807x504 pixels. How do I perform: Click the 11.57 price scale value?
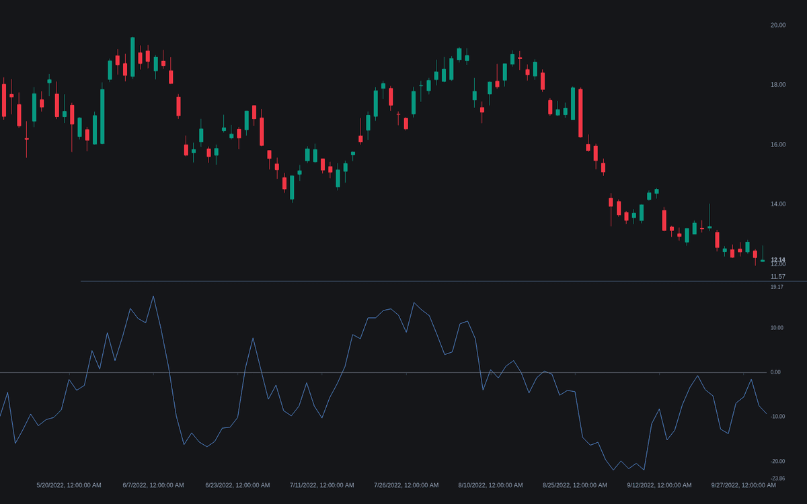tap(777, 276)
